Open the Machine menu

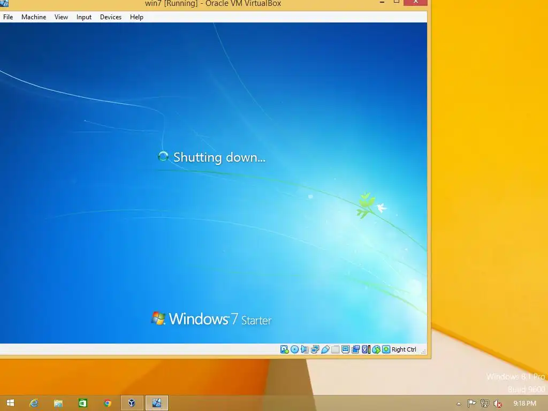[34, 17]
